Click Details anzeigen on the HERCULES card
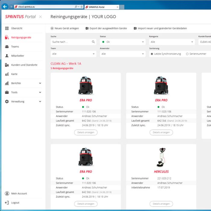The image size is (211, 211). point(161,204)
